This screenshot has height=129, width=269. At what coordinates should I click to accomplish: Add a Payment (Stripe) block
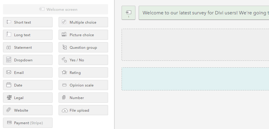(x=28, y=123)
